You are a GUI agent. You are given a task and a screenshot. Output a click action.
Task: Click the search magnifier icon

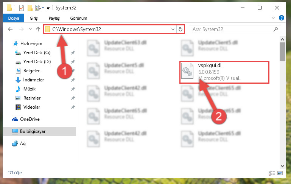pyautogui.click(x=275, y=29)
